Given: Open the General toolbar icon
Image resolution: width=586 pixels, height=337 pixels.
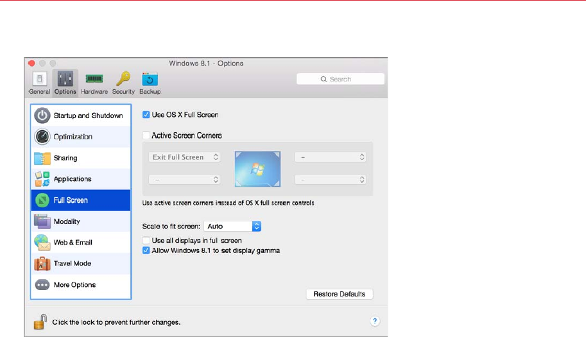Looking at the screenshot, I should click(x=40, y=79).
